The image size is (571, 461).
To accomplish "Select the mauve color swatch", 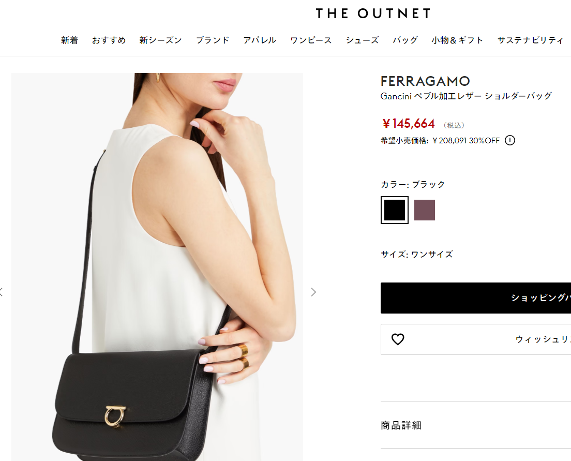I will (425, 210).
